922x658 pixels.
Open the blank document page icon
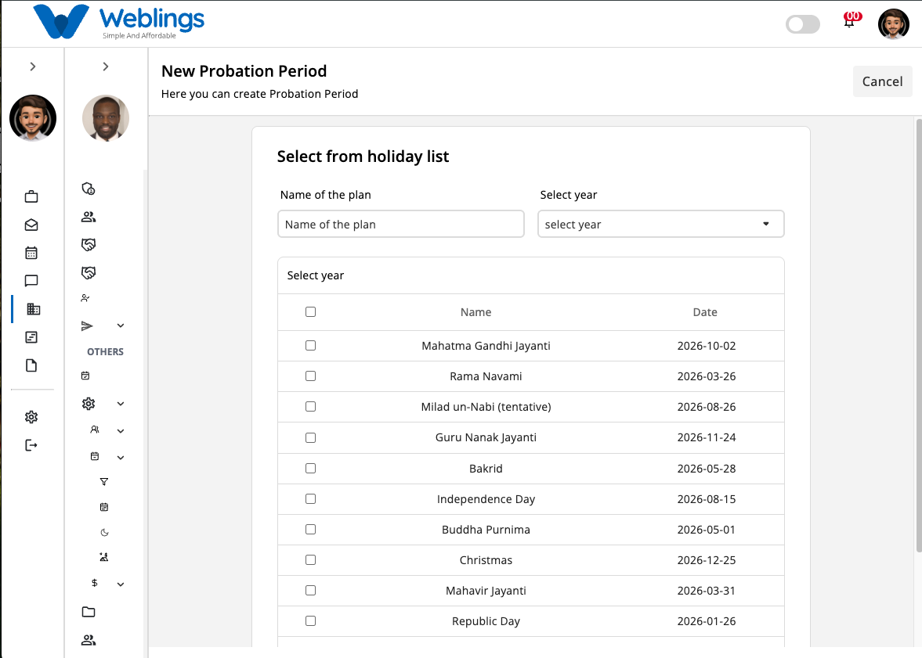[x=31, y=365]
